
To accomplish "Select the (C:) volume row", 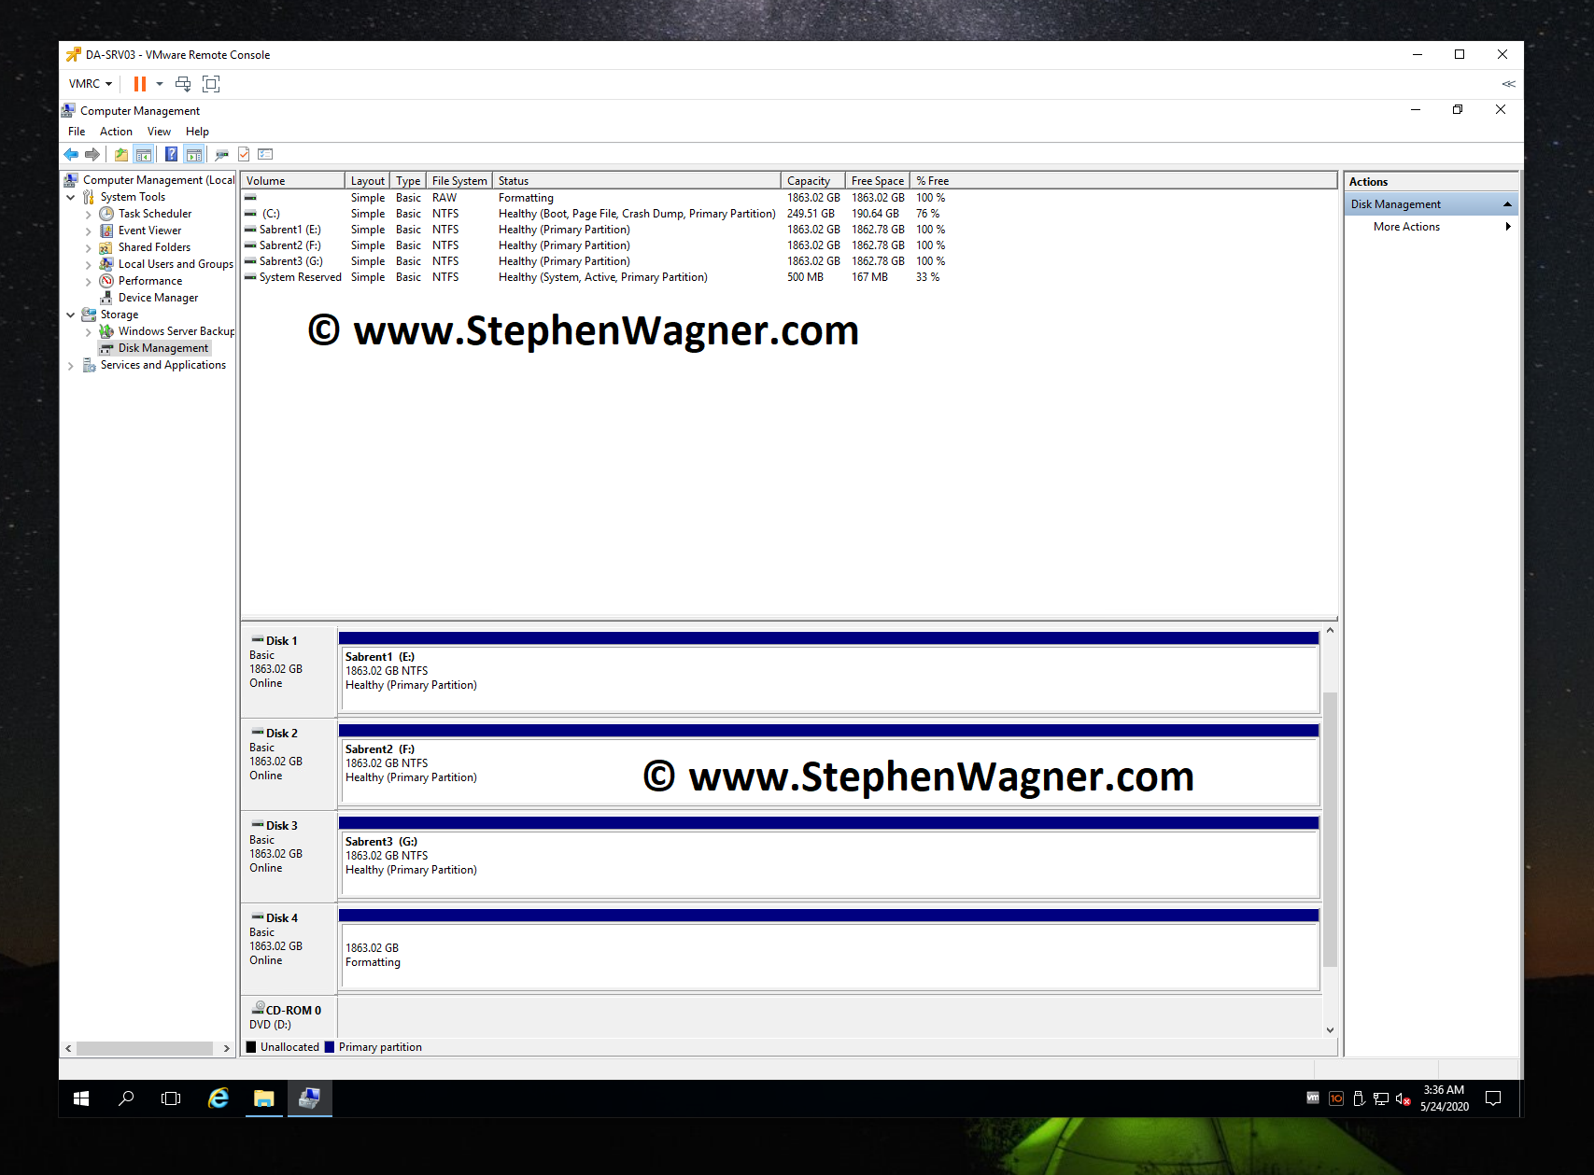I will pos(789,214).
